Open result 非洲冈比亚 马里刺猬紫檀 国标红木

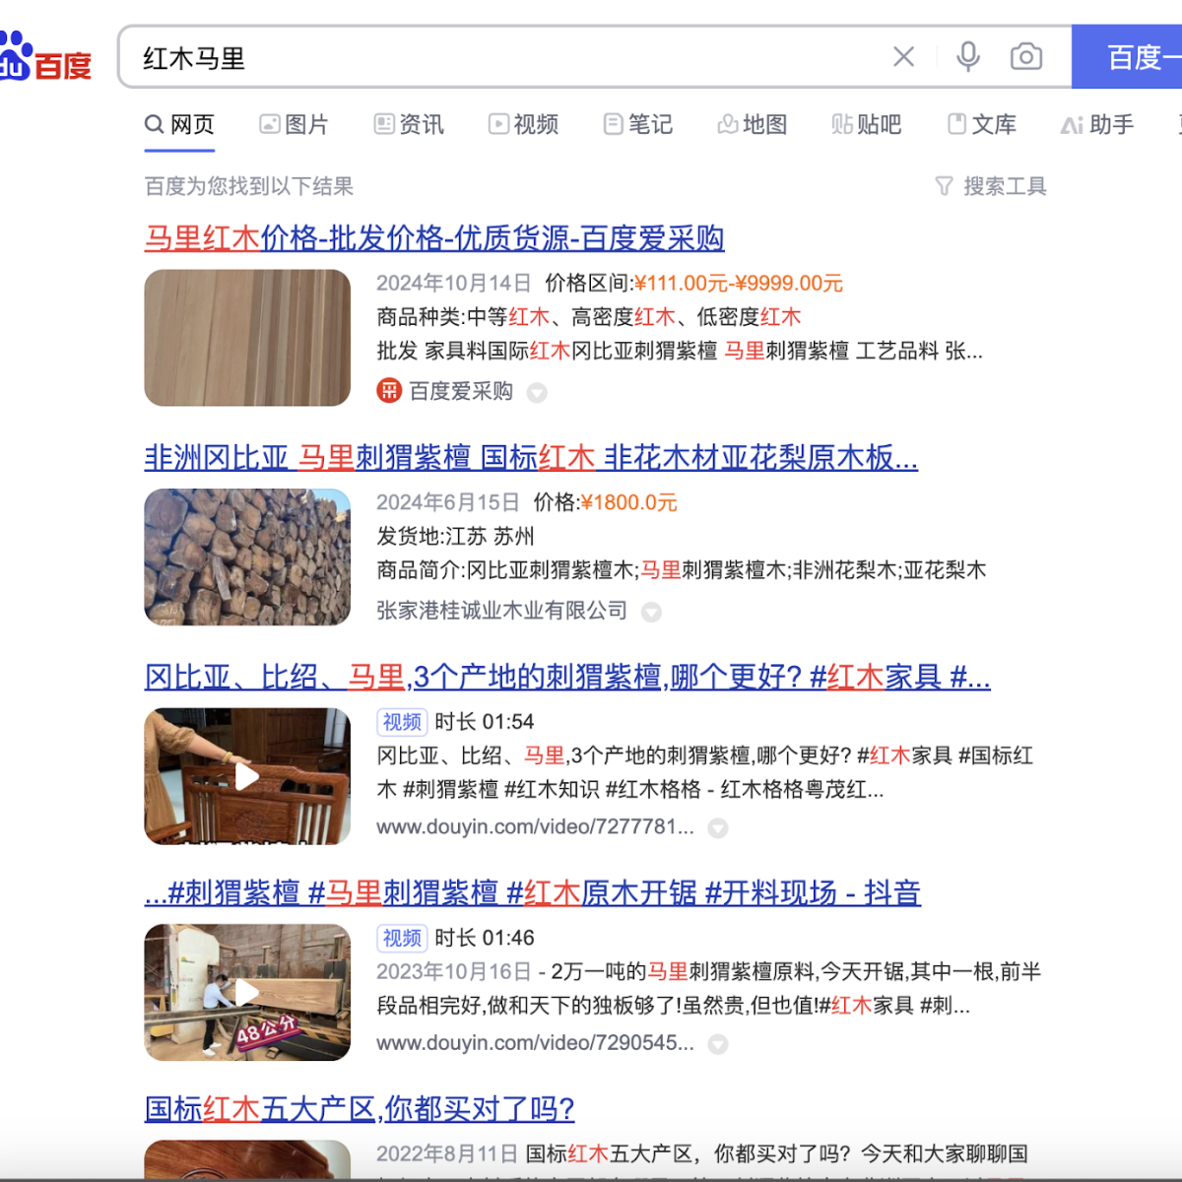[531, 458]
